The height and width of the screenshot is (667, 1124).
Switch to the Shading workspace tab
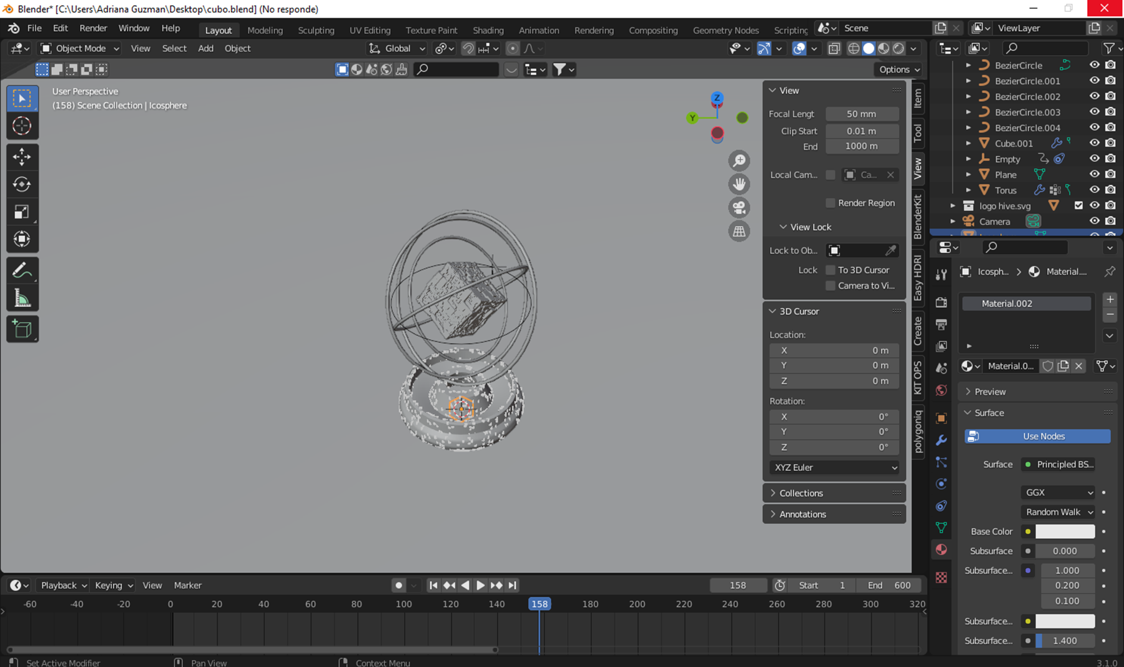click(x=488, y=30)
